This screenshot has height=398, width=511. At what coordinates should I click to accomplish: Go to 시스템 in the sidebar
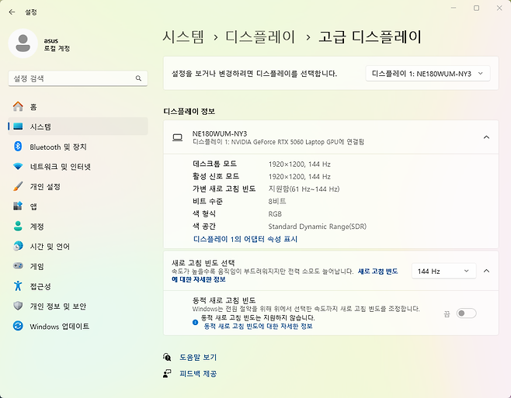point(40,126)
